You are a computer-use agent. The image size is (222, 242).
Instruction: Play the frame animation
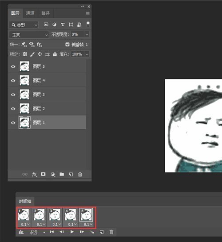(x=72, y=232)
